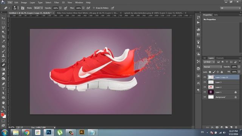The width and height of the screenshot is (242, 136).
Task: Toggle Lock position icon
Action: point(218,72)
